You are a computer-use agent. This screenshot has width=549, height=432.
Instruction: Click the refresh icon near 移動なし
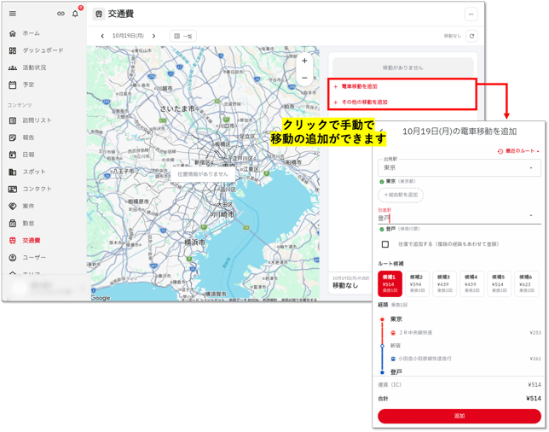[x=472, y=36]
